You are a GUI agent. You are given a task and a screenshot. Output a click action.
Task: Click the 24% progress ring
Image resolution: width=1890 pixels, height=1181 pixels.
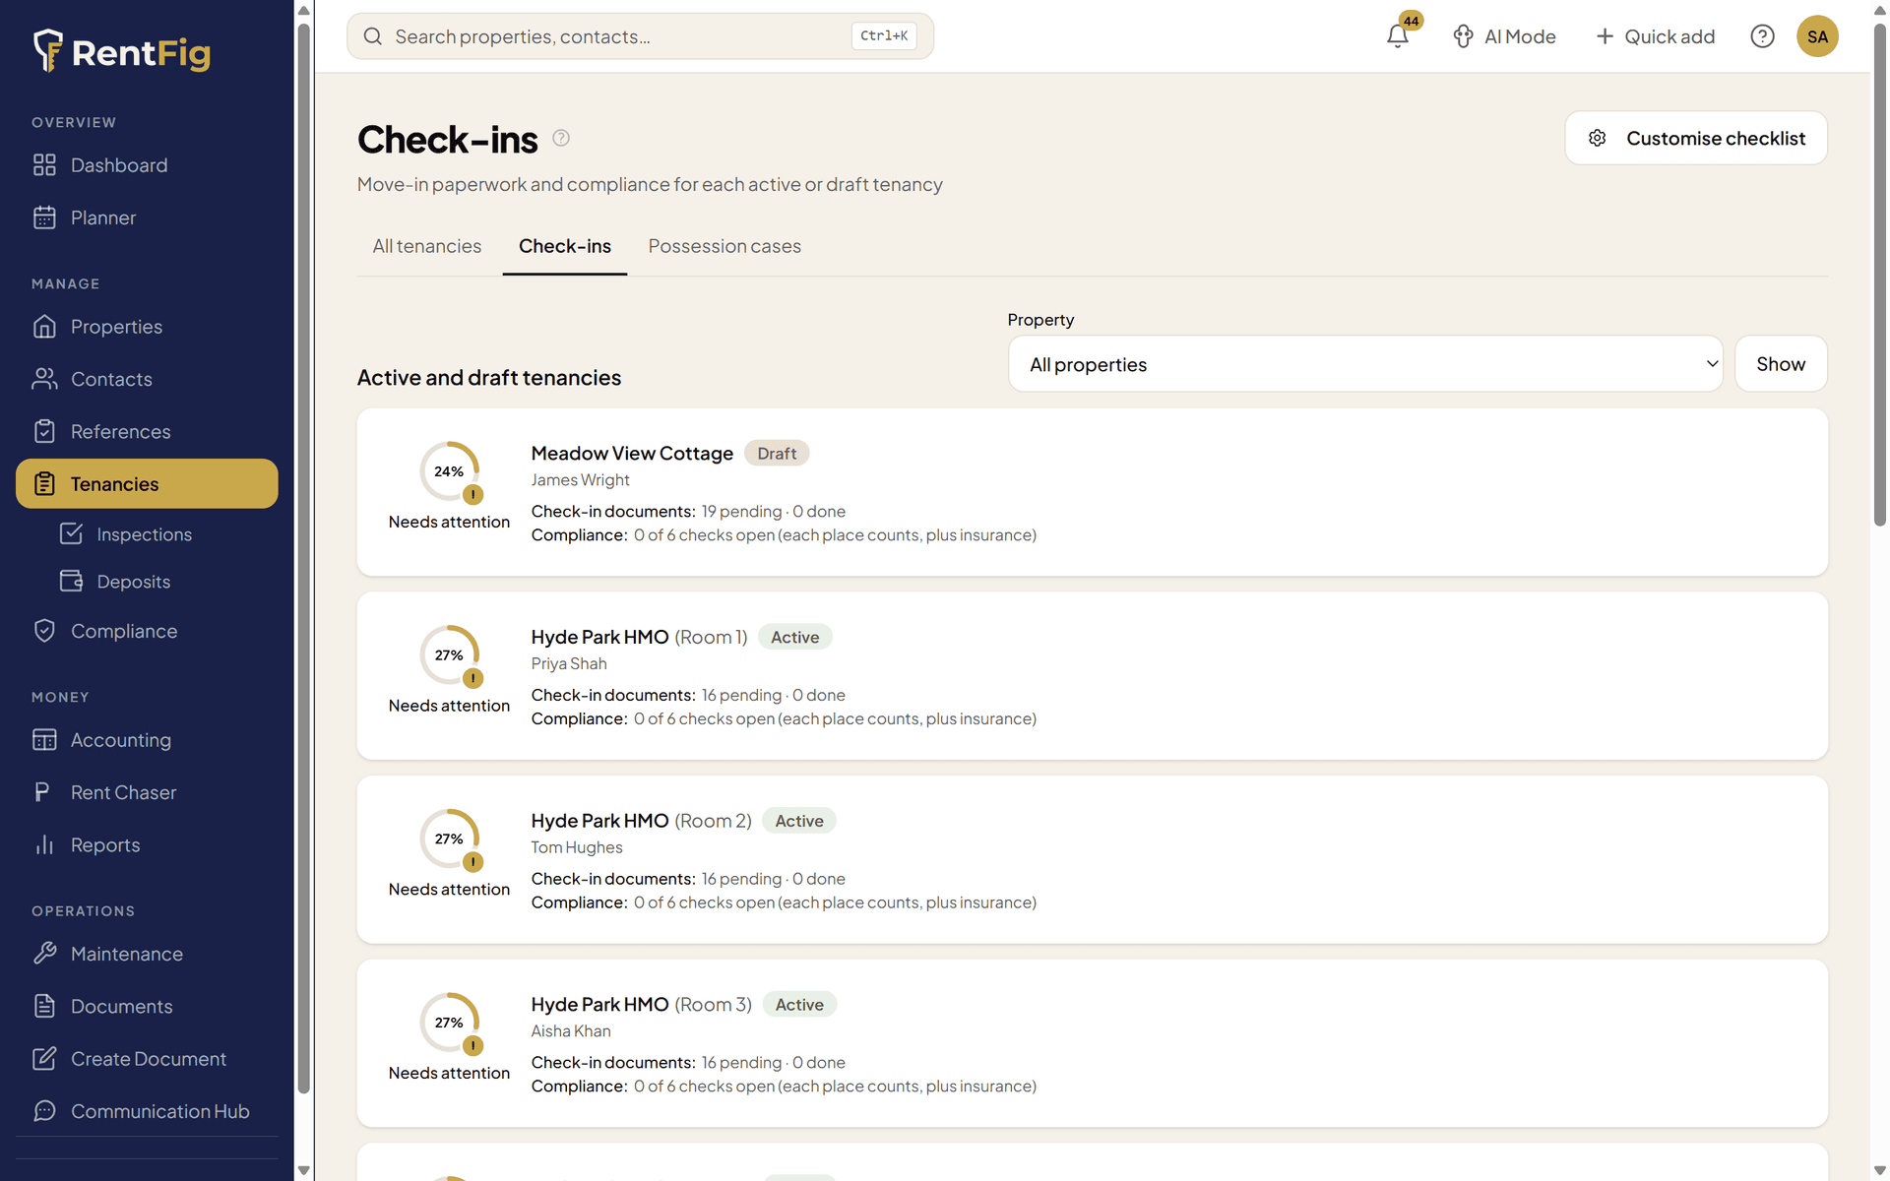click(x=449, y=471)
